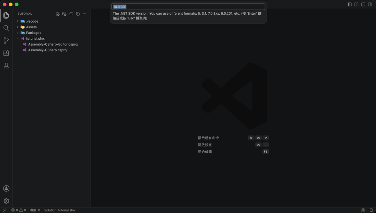Screen dimensions: 376x213
Task: Select the Assets folder icon
Action: (23, 27)
